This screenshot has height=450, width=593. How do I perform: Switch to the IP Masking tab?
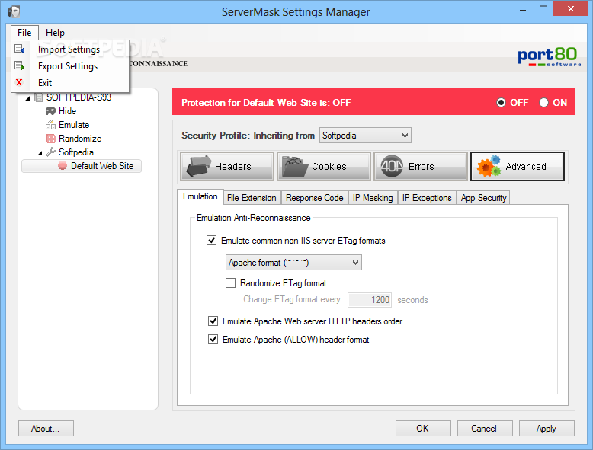(373, 198)
